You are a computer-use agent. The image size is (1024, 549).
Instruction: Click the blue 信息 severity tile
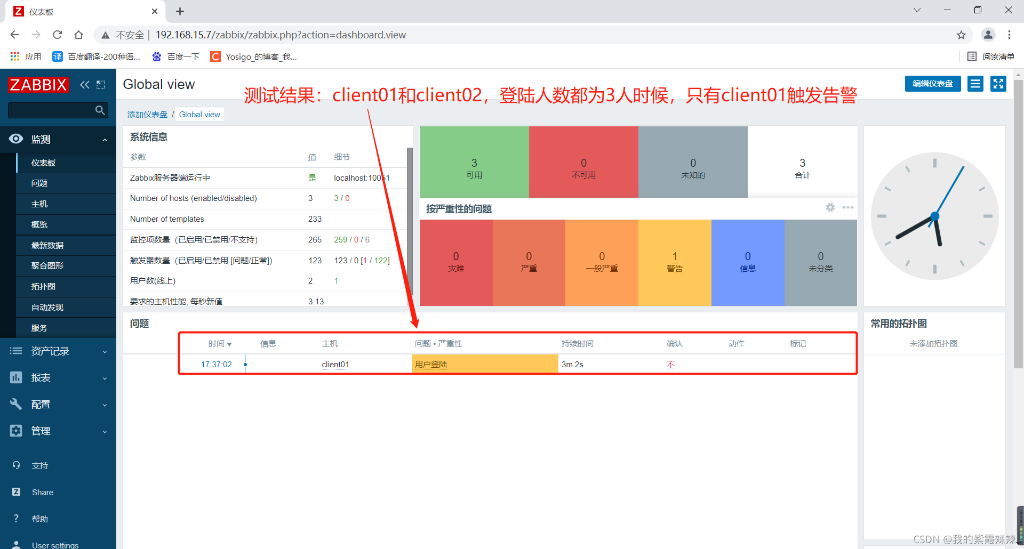pos(748,263)
